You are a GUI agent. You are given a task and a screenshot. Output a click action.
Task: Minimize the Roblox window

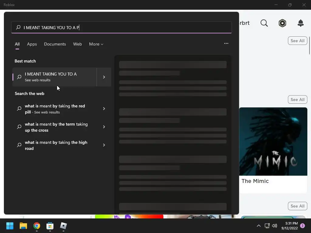coord(276,5)
